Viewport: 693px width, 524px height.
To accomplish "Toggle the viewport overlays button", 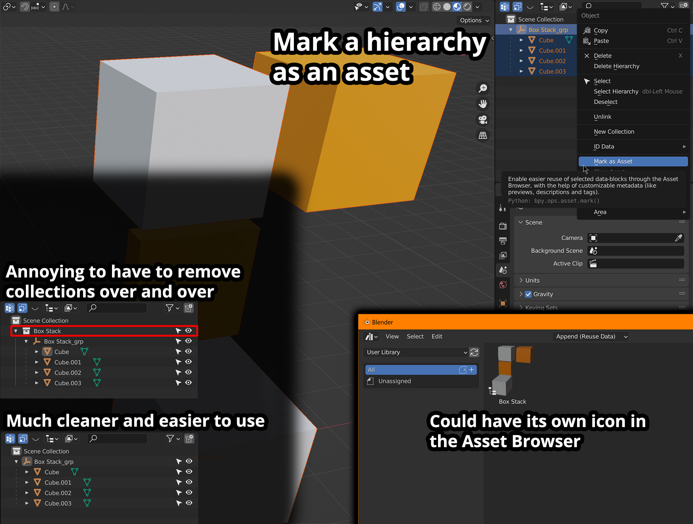I will coord(401,7).
